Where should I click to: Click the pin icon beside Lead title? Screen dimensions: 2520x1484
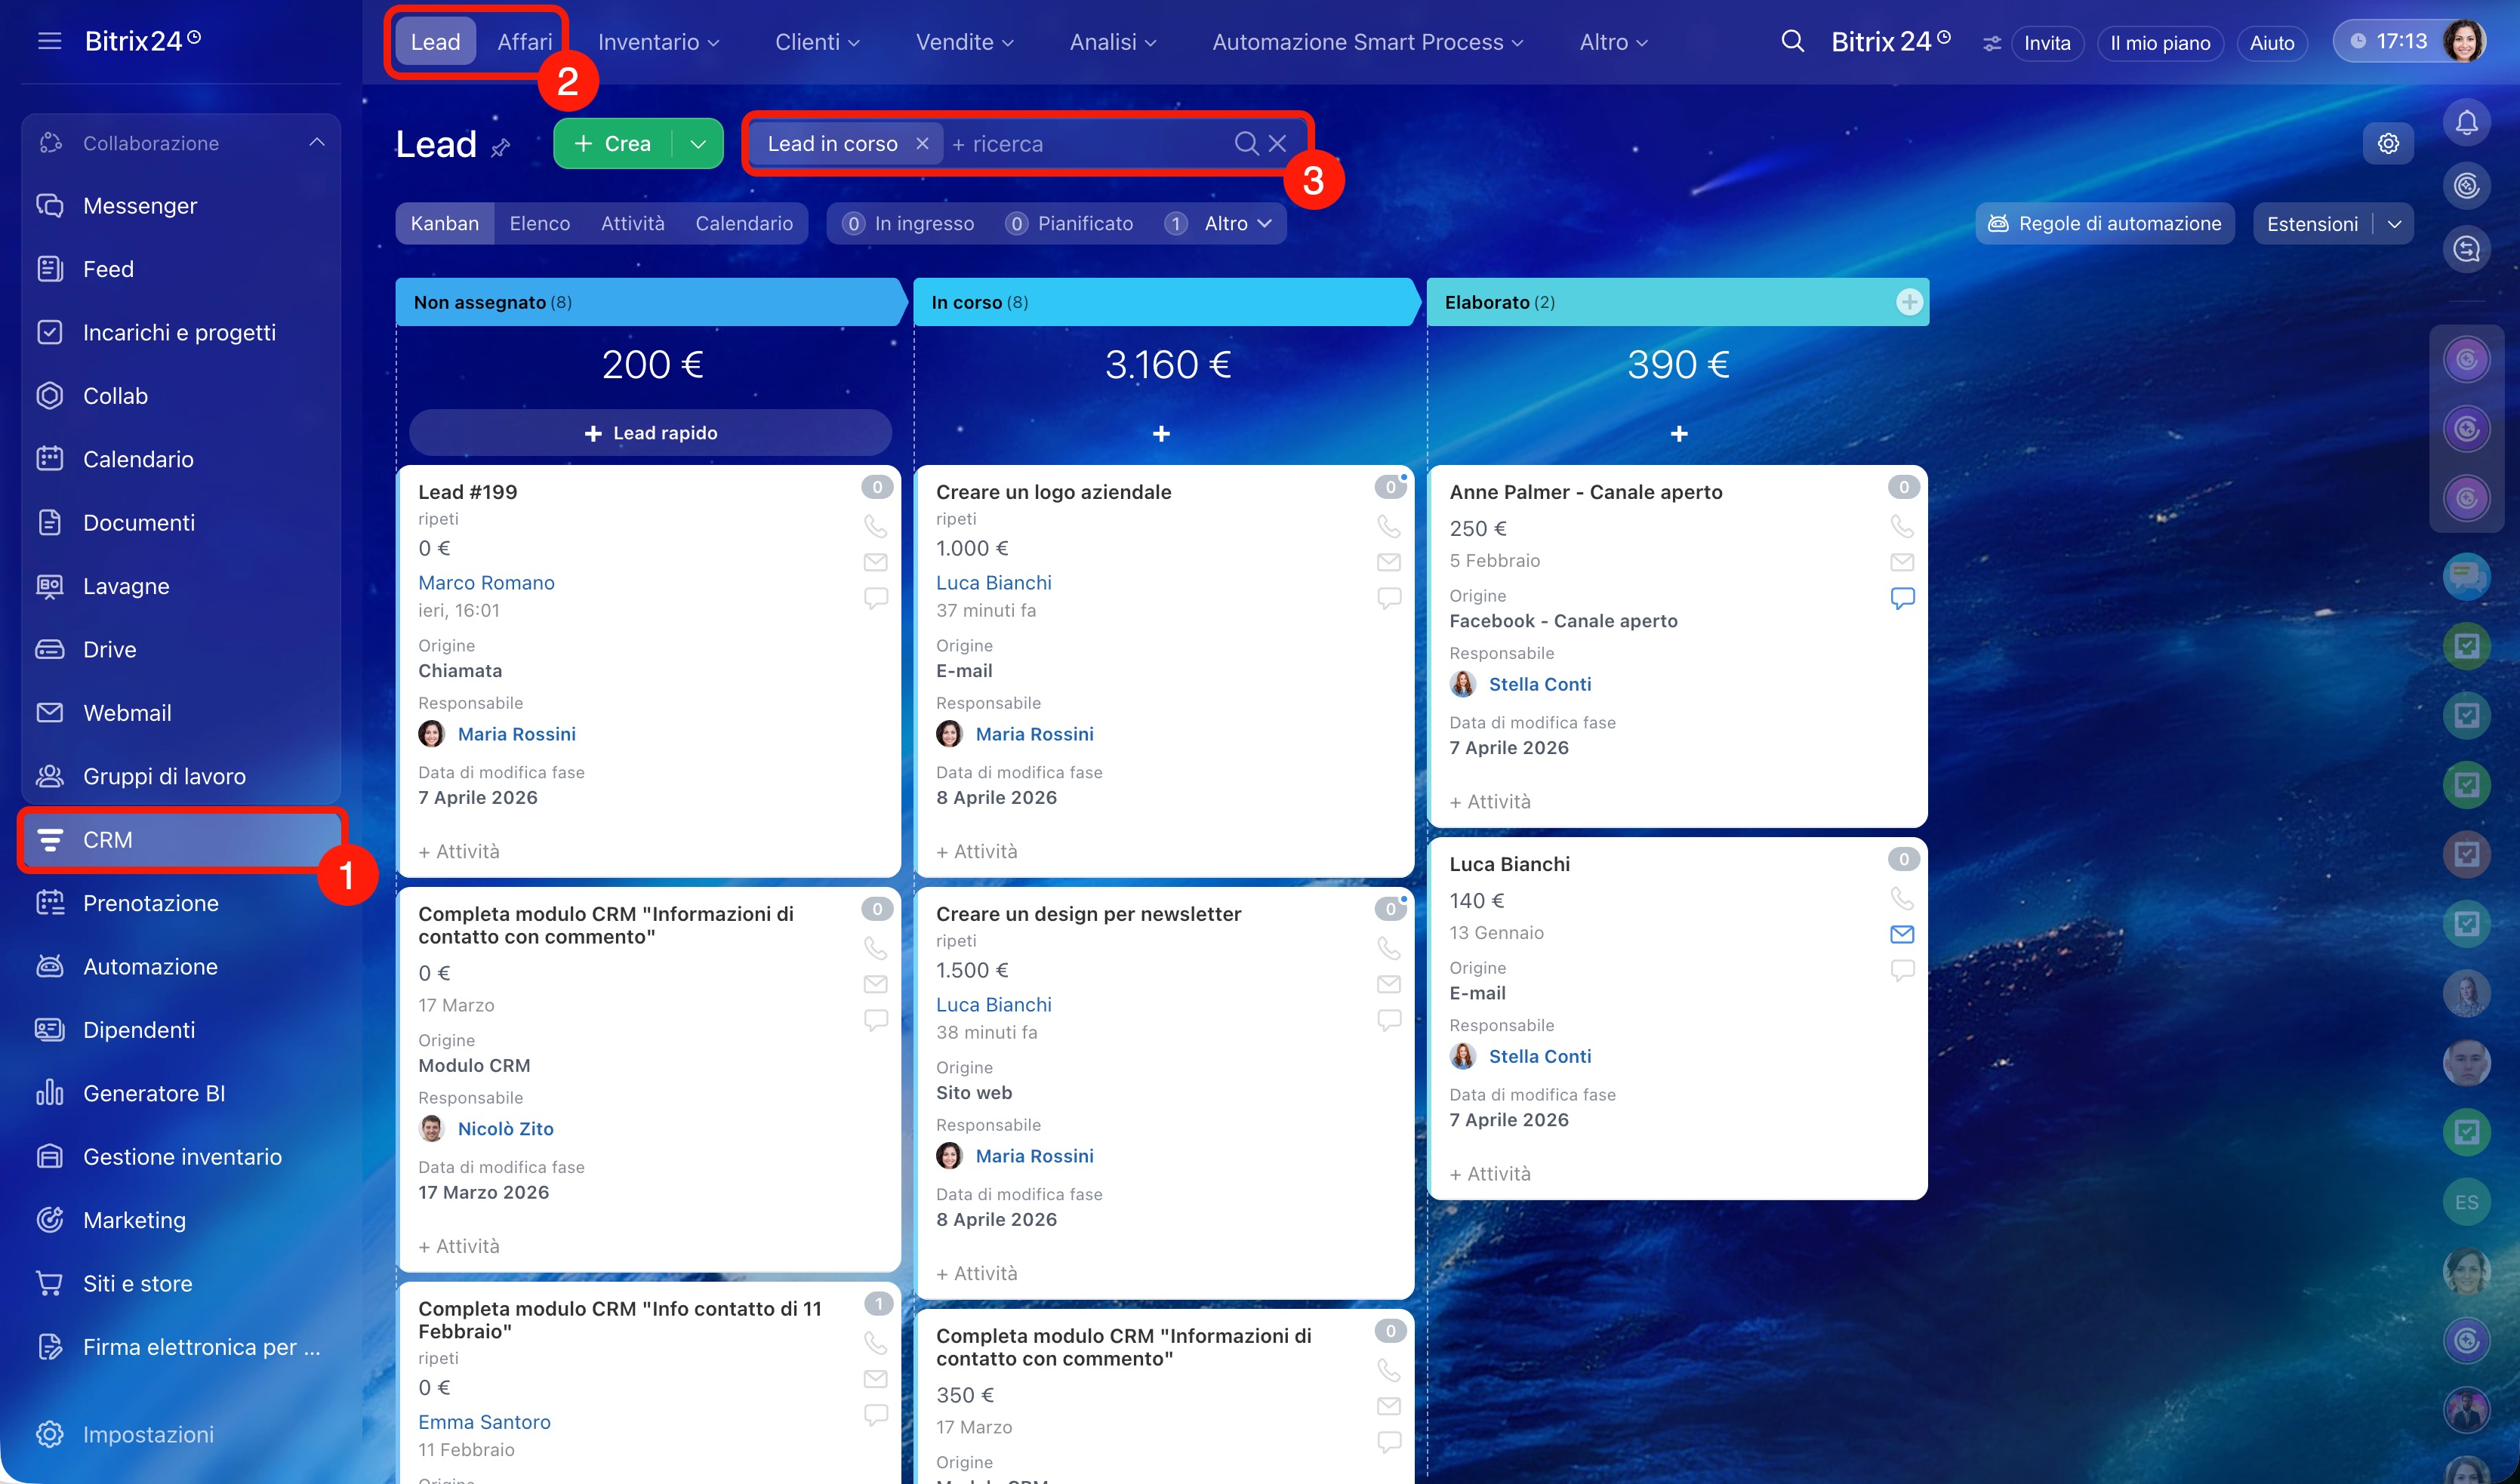501,148
